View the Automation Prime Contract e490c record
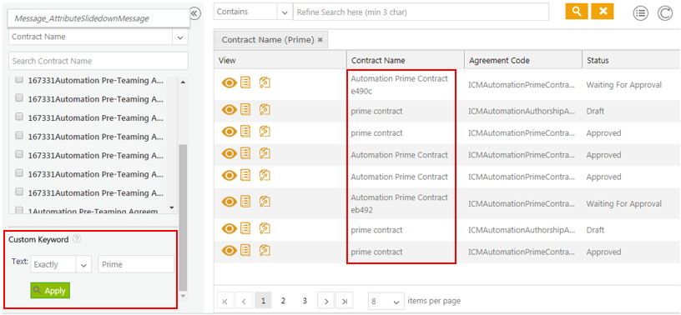 pos(230,82)
